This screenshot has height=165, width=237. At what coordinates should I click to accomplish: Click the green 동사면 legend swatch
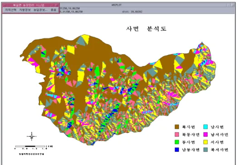point(177,142)
